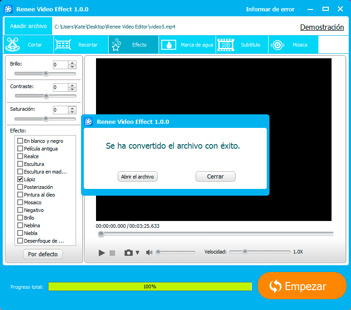Enable the Neblina effect

[20, 225]
